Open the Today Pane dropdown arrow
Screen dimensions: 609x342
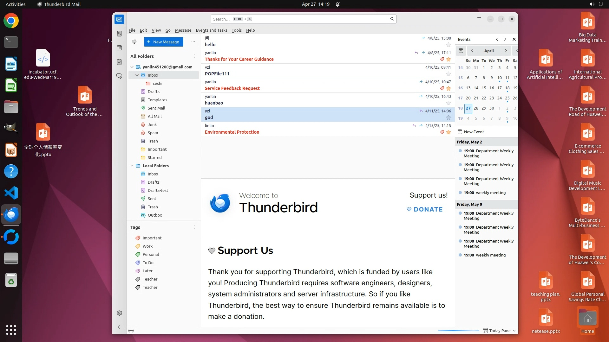(514, 331)
